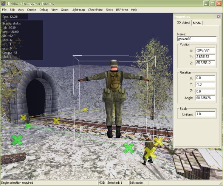Select the small soldier model in the foreground
223x186 pixels.
[148, 150]
